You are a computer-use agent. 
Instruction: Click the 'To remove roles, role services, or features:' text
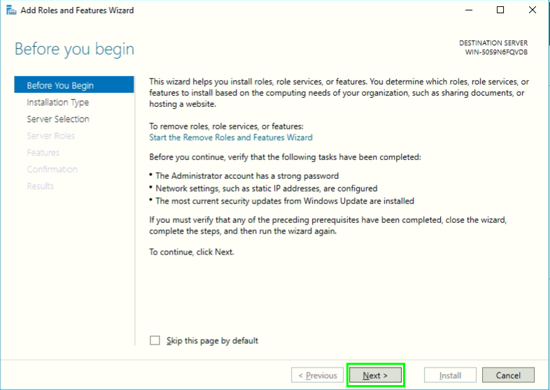click(226, 126)
